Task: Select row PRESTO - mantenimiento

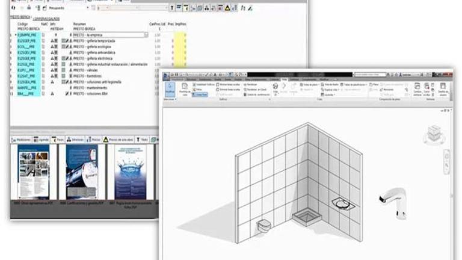Action: 90,88
